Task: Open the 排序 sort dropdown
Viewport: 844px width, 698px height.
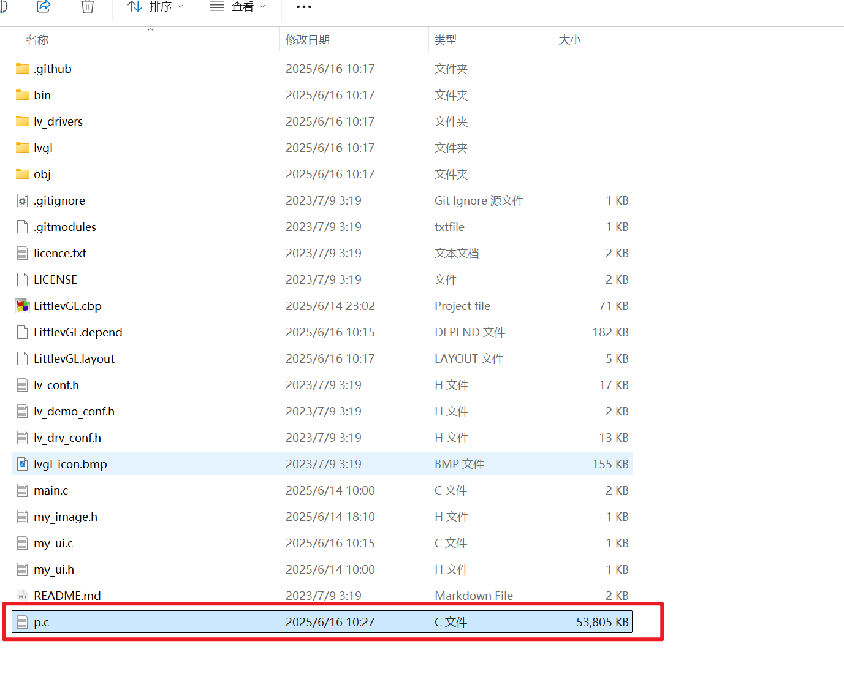Action: 157,7
